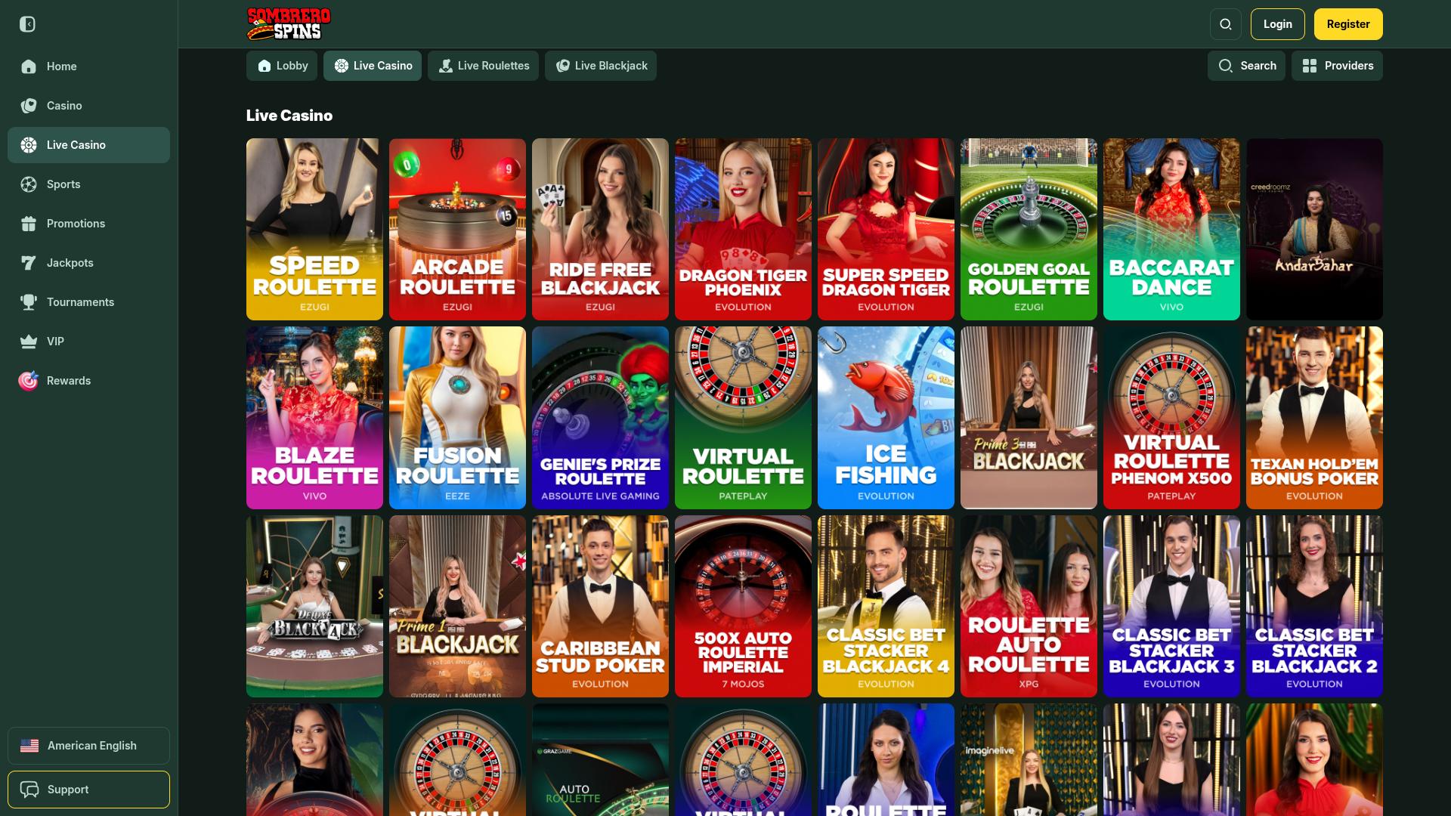The height and width of the screenshot is (816, 1451).
Task: Open Baccarat Dance by Vivo
Action: click(x=1171, y=229)
